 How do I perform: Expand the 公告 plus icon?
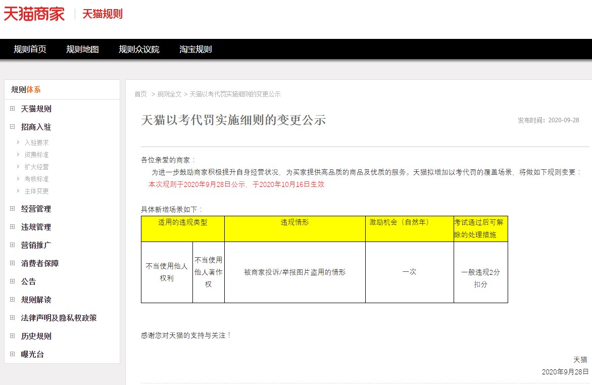[x=13, y=281]
